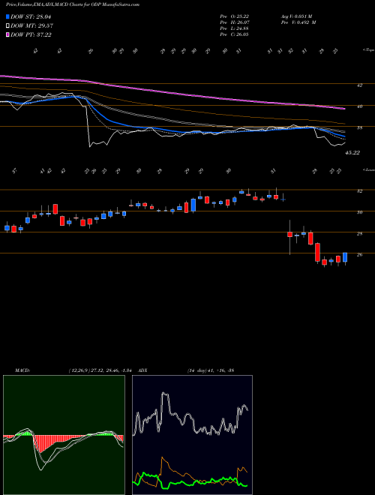Click the 45.22 value under EMA chart
Screen dimensions: 375x495
[352, 153]
